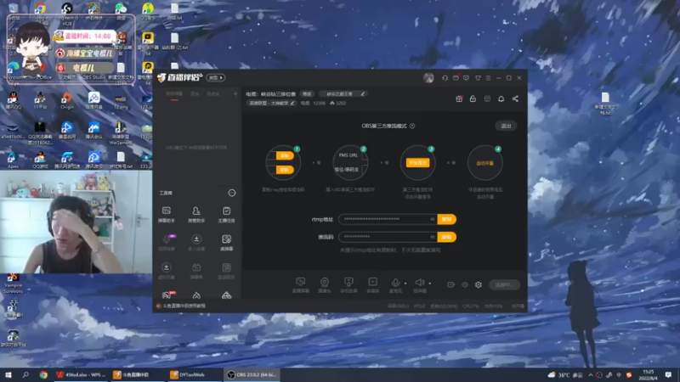Open the toolbox tool with purple badge

[x=167, y=243]
